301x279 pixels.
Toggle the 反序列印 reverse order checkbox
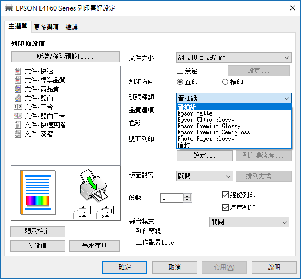pyautogui.click(x=225, y=207)
